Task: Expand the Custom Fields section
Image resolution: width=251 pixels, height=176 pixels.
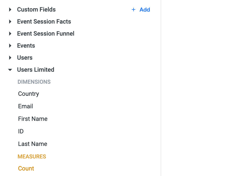Action: 10,10
